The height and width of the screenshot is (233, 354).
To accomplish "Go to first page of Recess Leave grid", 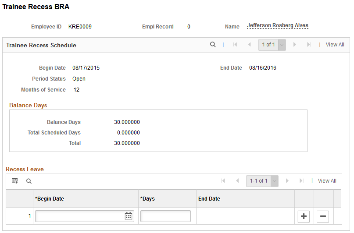I will [x=223, y=181].
